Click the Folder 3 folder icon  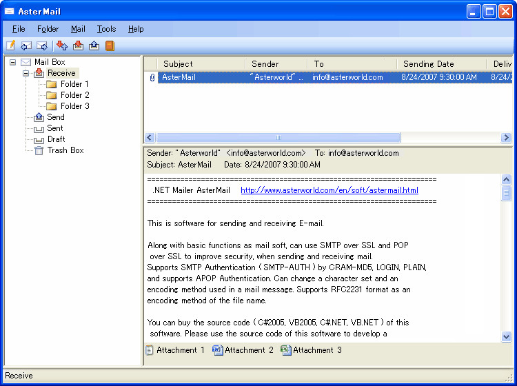coord(51,106)
